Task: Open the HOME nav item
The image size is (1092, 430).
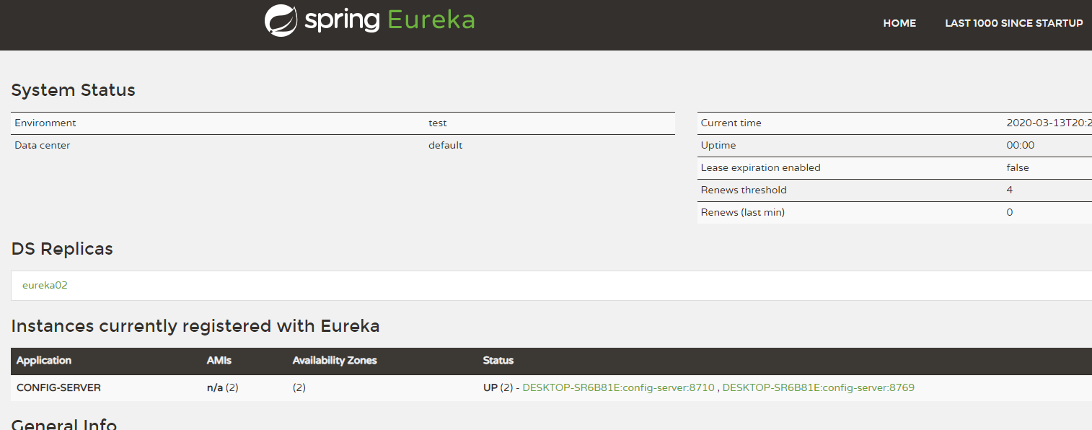Action: point(899,23)
